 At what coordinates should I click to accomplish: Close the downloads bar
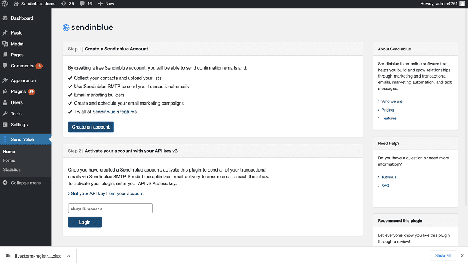[462, 255]
